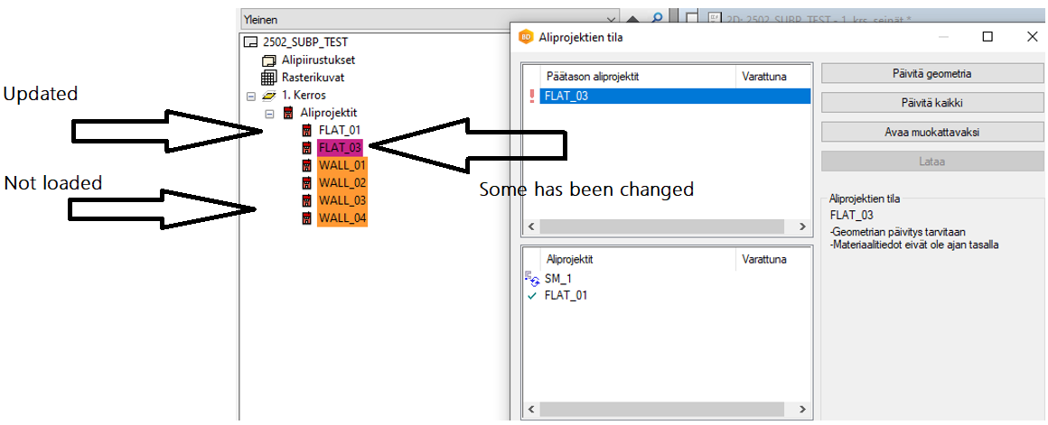Click the green checkmark beside FLAT_01
This screenshot has height=425, width=1048.
[x=531, y=295]
